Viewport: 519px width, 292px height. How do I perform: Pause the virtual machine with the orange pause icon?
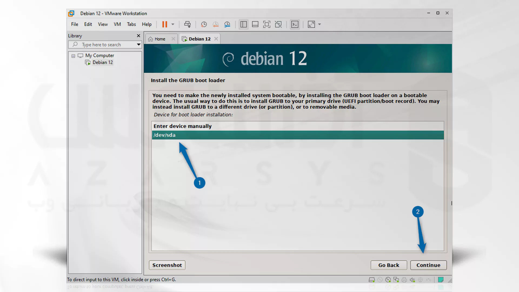coord(165,24)
